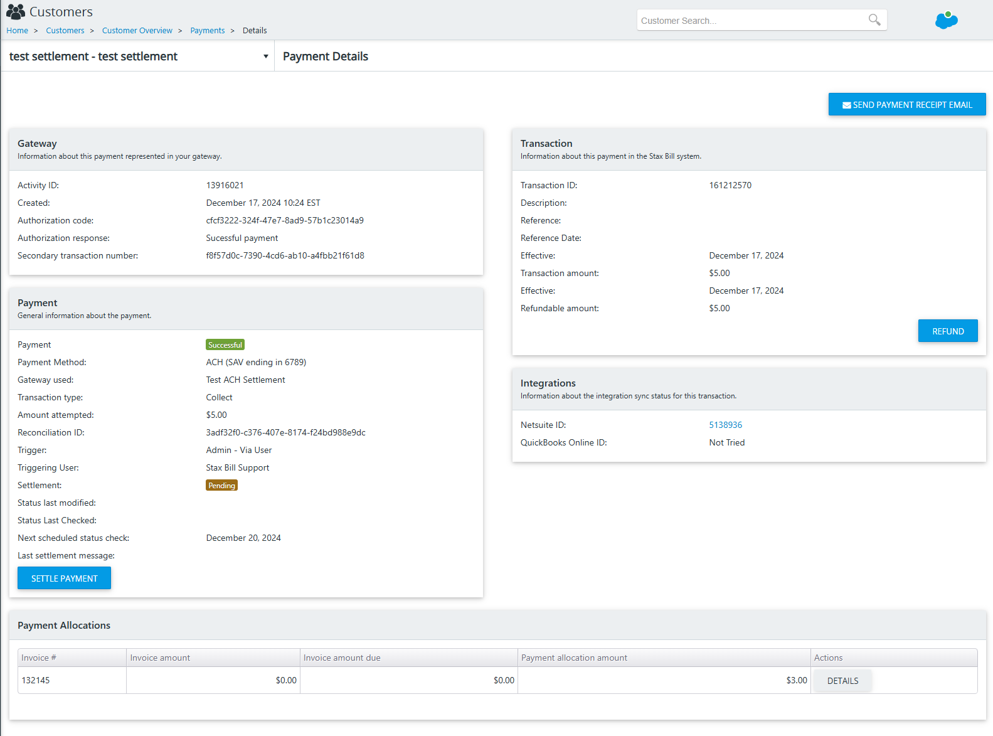Screen dimensions: 993x736
Task: Click ACH (SAV ending in 6789) text
Action: tap(256, 363)
